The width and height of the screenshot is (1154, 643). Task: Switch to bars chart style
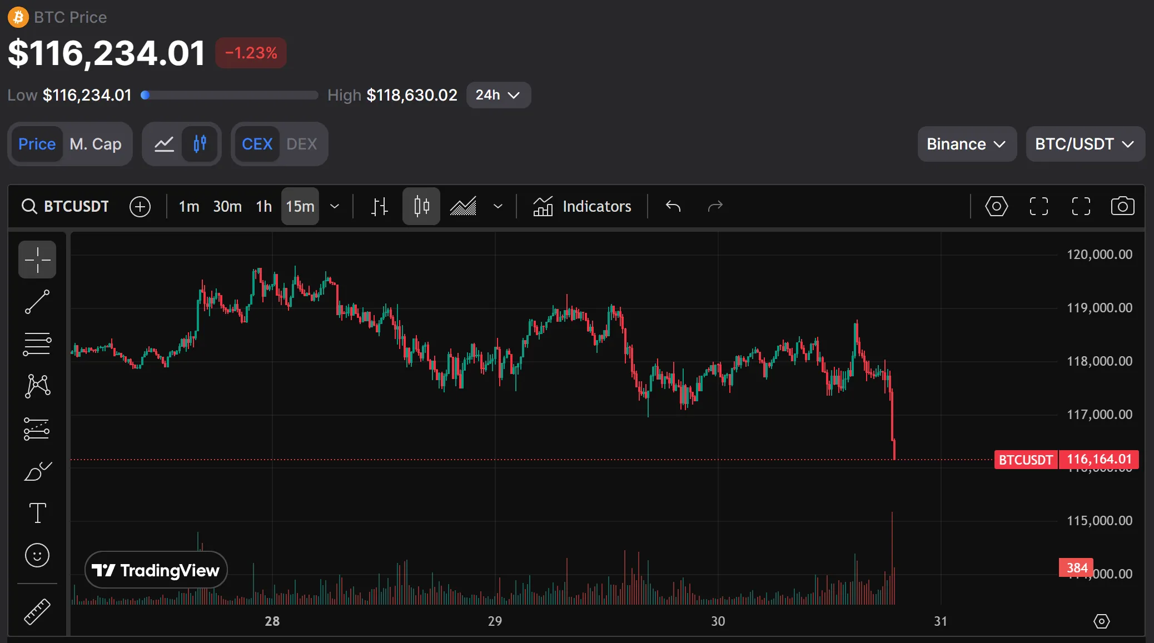[x=380, y=206]
